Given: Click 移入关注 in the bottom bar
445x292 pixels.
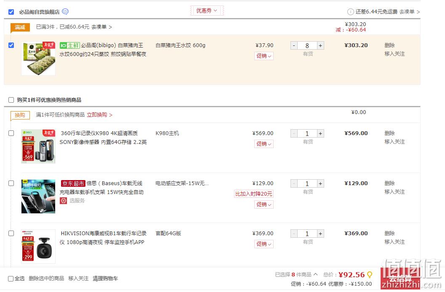Looking at the screenshot, I should (x=79, y=279).
